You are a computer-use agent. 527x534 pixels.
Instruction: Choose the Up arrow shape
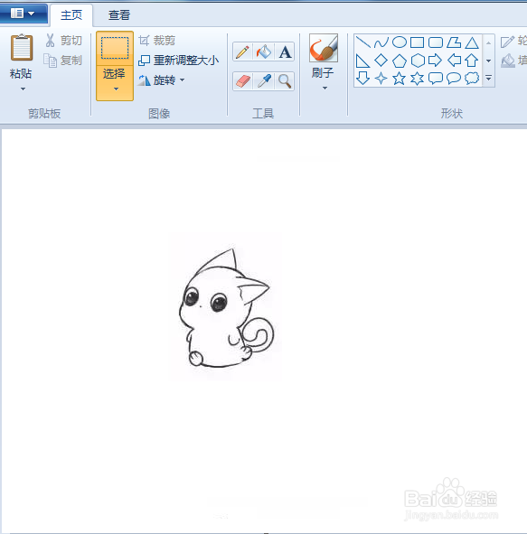(472, 61)
